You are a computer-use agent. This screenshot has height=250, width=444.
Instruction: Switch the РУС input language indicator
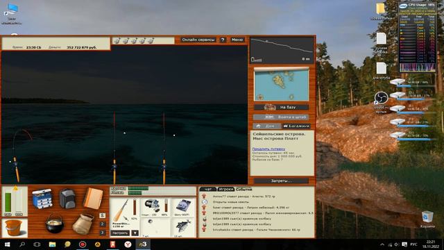pos(413,244)
